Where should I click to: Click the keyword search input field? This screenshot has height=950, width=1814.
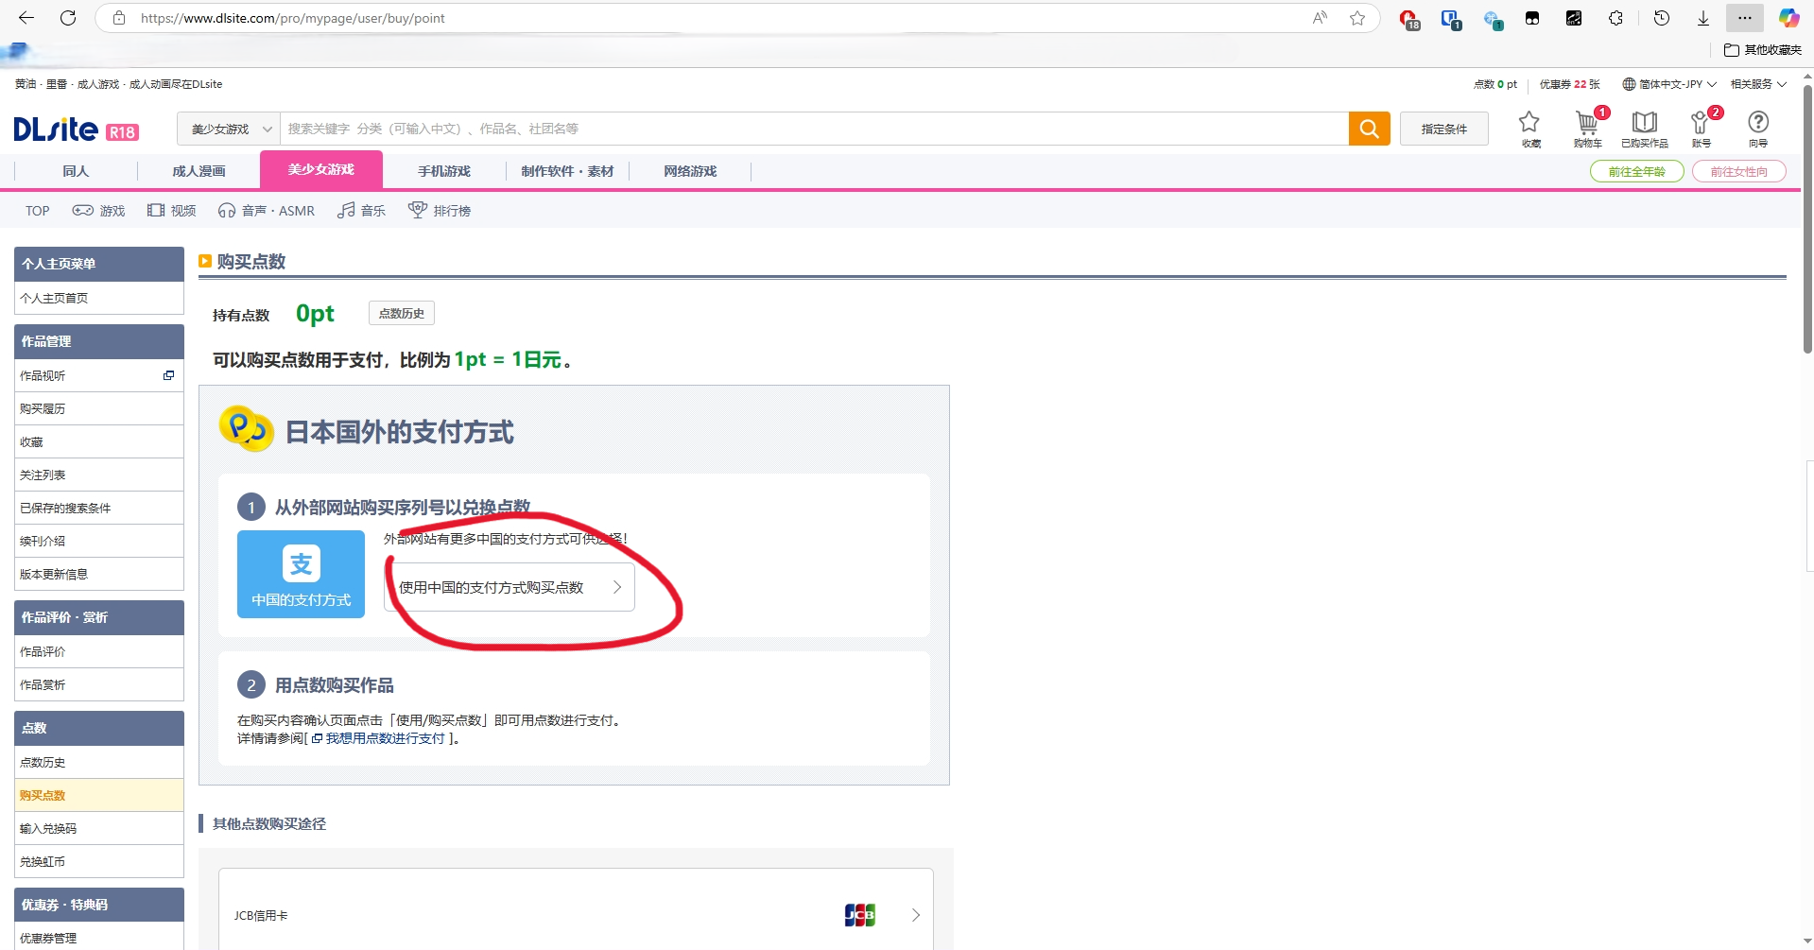tap(813, 129)
